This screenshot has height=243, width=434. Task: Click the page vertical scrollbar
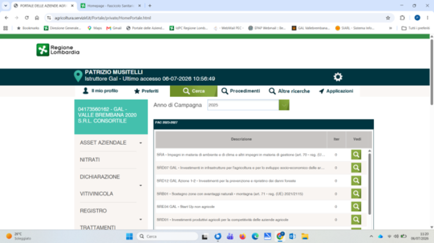pos(432,72)
